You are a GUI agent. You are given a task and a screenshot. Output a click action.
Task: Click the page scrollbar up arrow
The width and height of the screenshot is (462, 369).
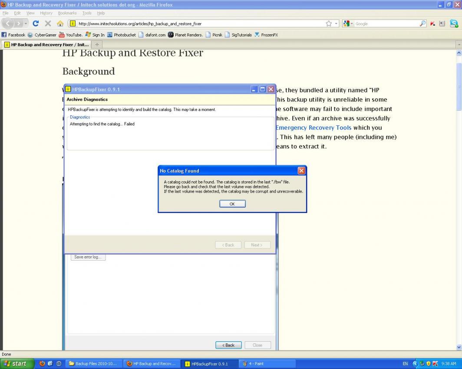pos(459,53)
